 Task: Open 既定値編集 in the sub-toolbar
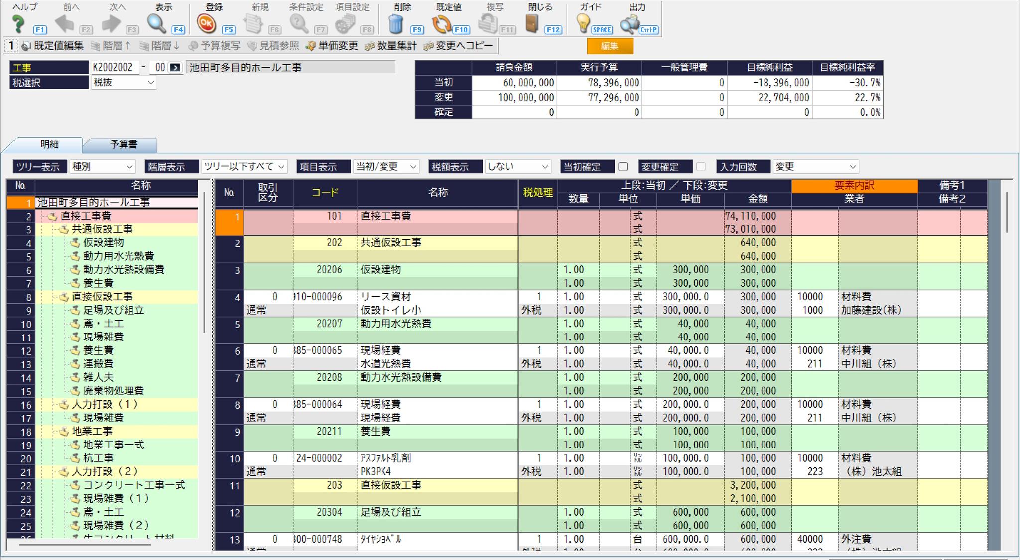(x=53, y=46)
